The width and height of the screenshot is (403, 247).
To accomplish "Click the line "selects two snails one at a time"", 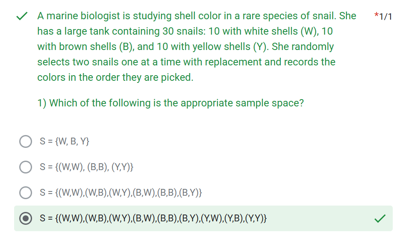I will [186, 62].
